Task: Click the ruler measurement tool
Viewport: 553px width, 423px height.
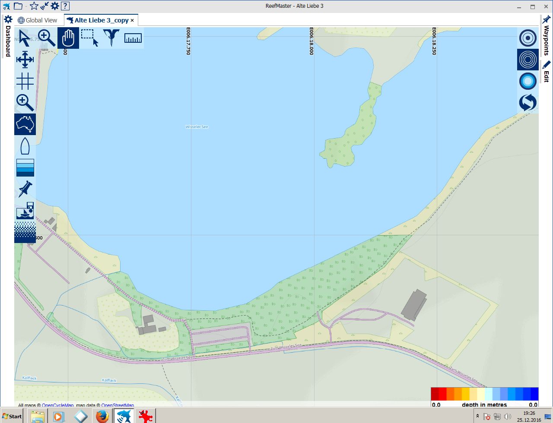Action: [133, 38]
